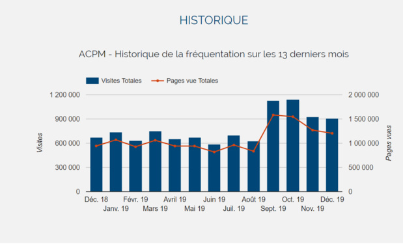Click the Juil. 19 x-axis label
The height and width of the screenshot is (244, 403).
coord(234,209)
